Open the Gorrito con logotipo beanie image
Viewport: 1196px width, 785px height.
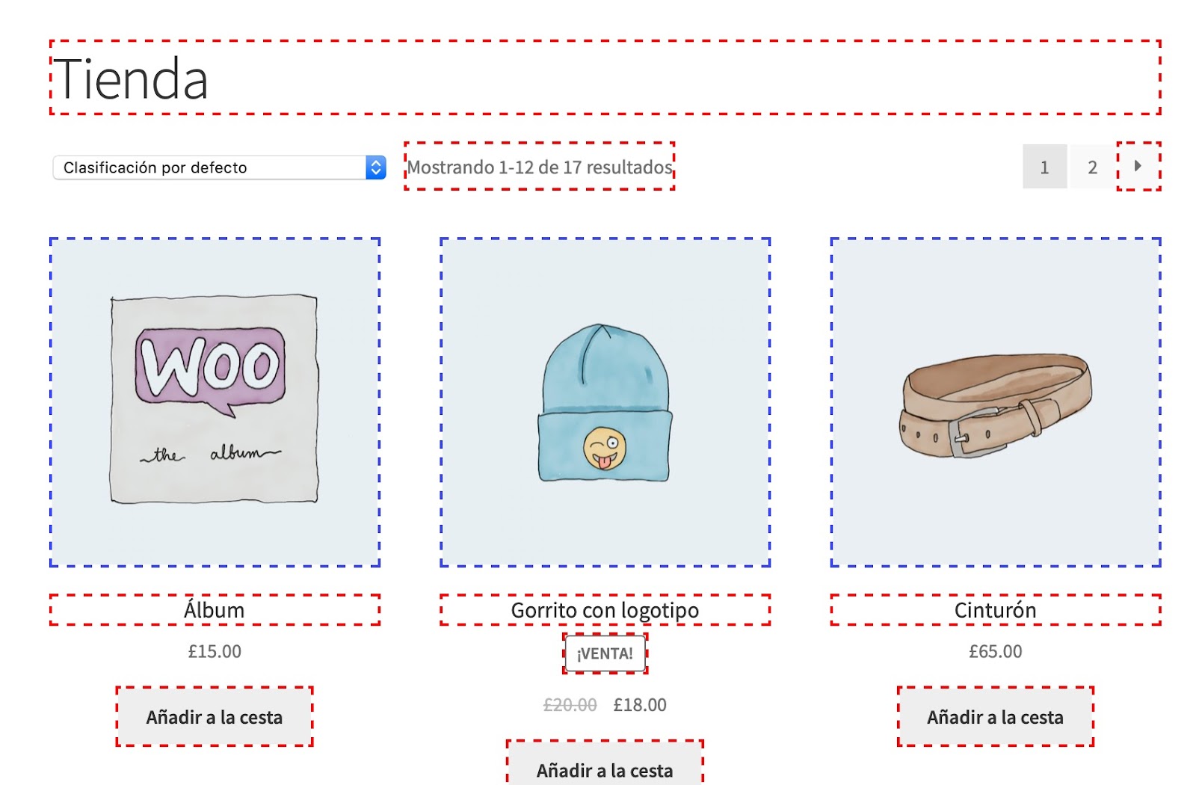[x=605, y=402]
